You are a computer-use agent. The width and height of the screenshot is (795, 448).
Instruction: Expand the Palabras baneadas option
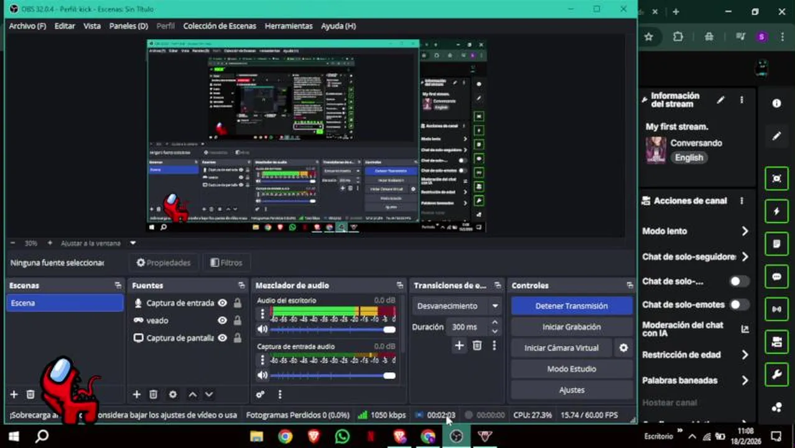(x=745, y=380)
